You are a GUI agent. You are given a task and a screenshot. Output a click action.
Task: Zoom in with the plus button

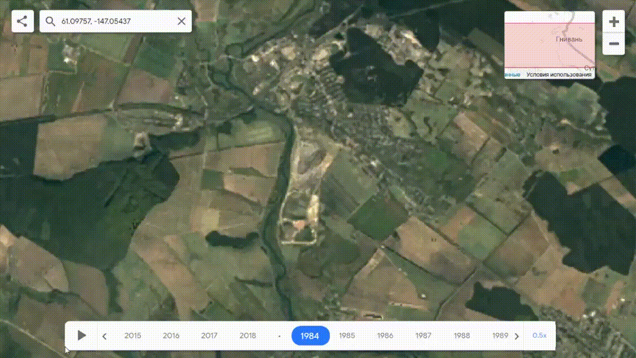[x=614, y=23]
